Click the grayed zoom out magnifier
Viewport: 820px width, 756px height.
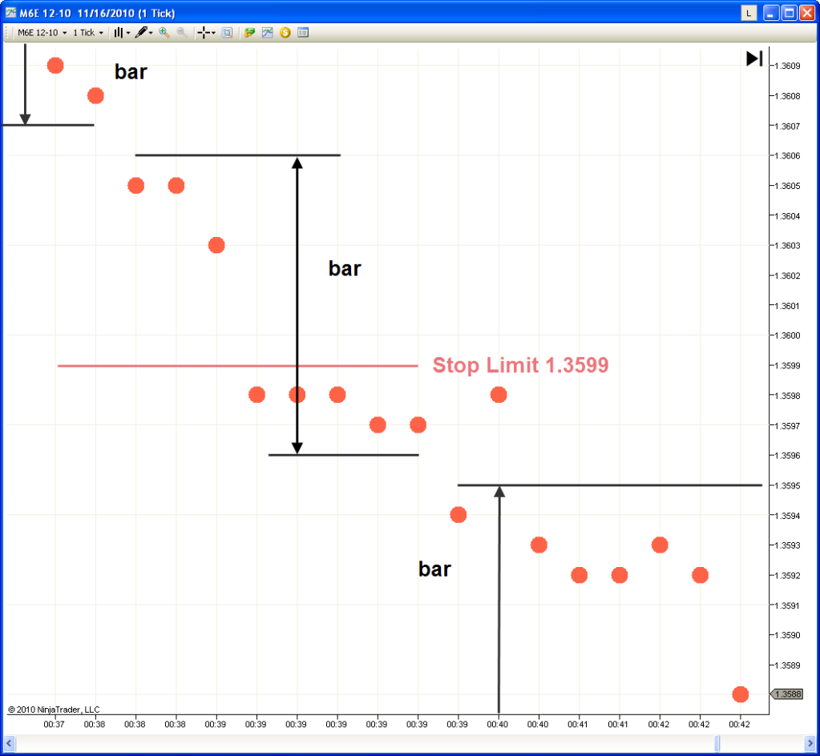[182, 33]
